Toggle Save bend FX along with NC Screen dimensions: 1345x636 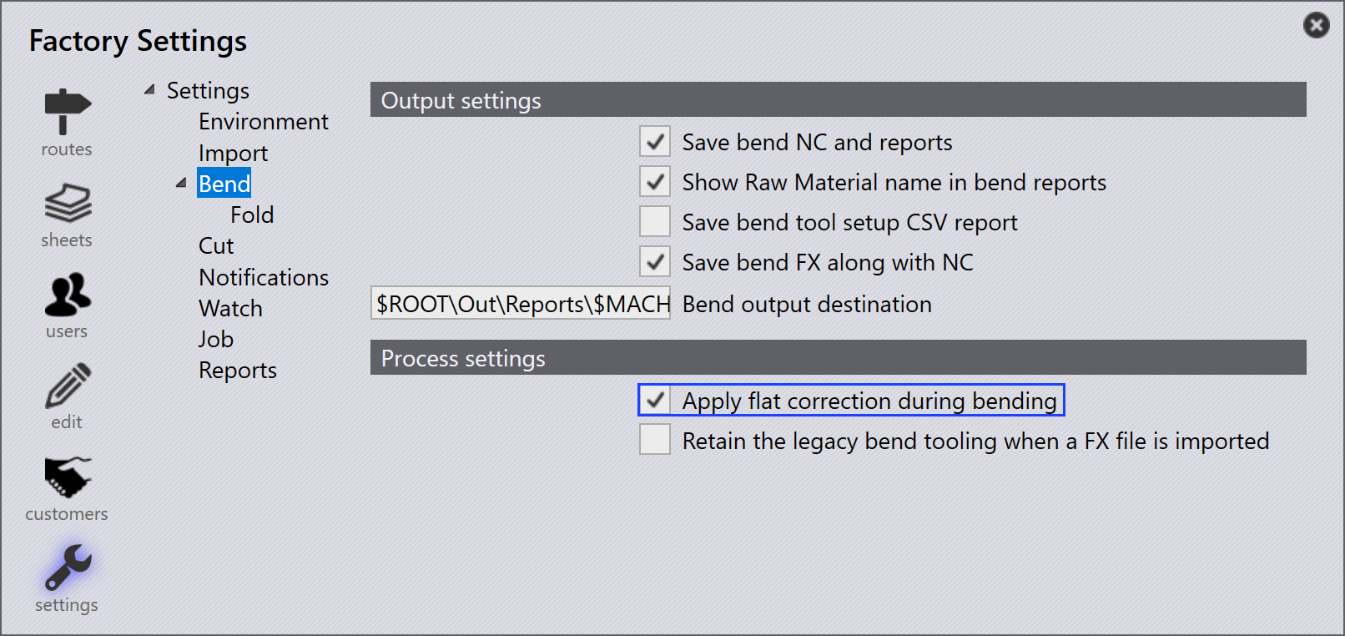tap(655, 262)
